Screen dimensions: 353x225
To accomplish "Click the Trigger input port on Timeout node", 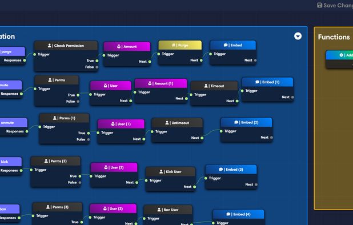I will (x=191, y=95).
